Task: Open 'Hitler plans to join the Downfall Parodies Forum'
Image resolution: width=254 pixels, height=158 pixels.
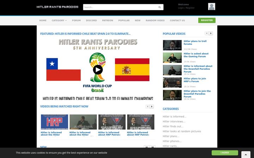Action: [x=197, y=94]
